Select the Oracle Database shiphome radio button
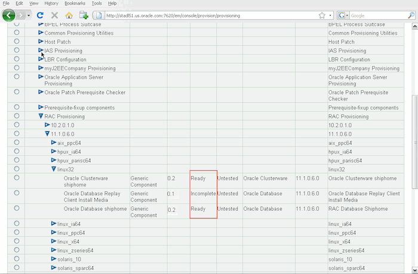Screen dimensions: 418x274 tap(17, 208)
